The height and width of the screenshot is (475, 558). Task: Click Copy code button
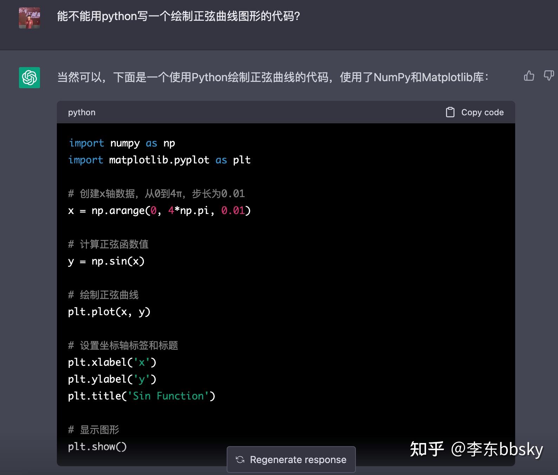coord(475,112)
